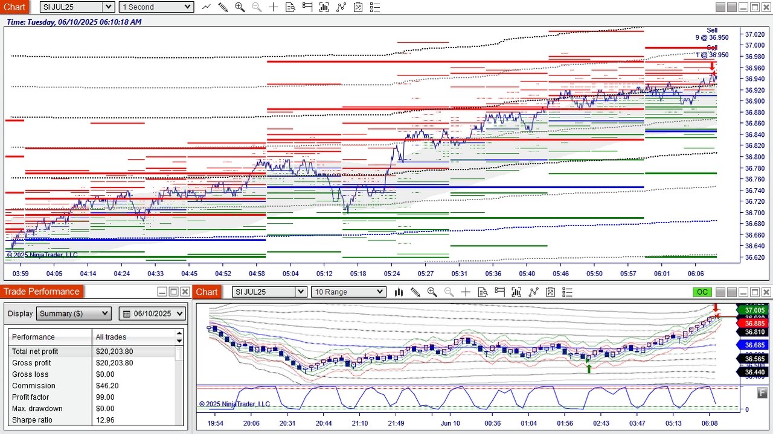Show the Data Box for the 1 Second chart
The width and height of the screenshot is (773, 434).
pyautogui.click(x=290, y=7)
